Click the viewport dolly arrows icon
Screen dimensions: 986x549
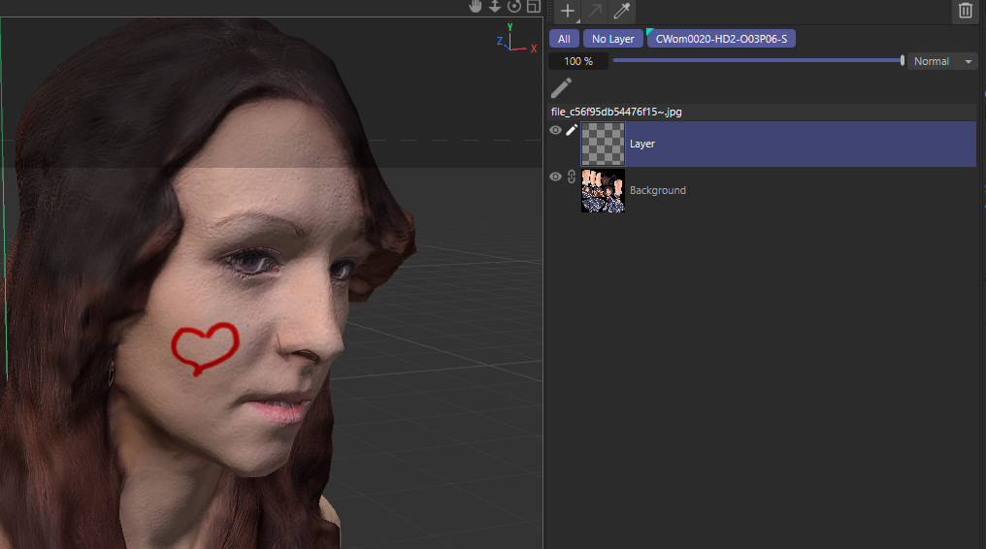point(495,6)
